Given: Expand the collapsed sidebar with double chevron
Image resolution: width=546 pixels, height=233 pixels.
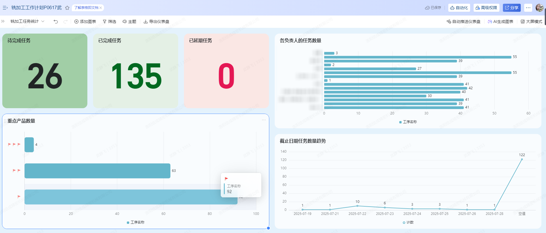Looking at the screenshot, I should coord(3,21).
